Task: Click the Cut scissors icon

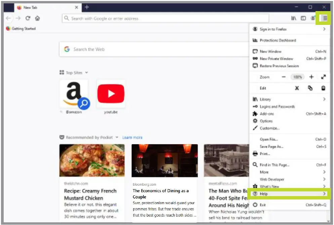Action: click(x=297, y=88)
